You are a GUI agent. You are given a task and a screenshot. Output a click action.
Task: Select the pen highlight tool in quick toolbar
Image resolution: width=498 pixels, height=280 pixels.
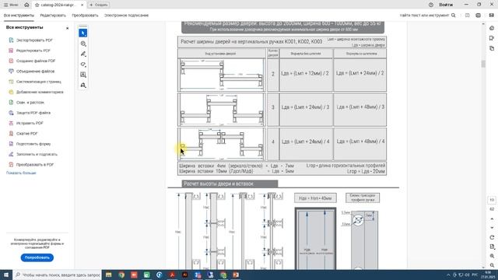click(x=83, y=54)
